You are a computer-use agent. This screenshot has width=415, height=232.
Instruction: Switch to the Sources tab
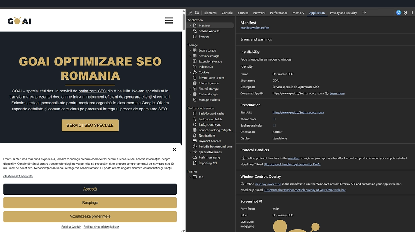(x=243, y=13)
